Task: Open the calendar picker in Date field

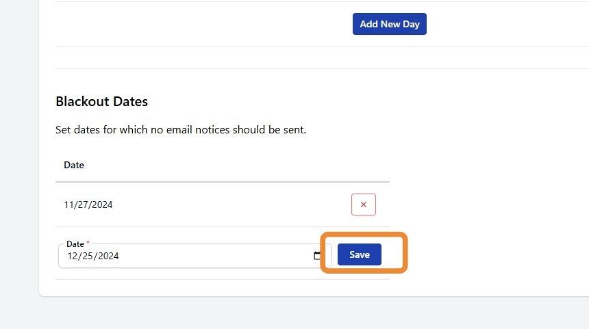Action: (x=318, y=256)
